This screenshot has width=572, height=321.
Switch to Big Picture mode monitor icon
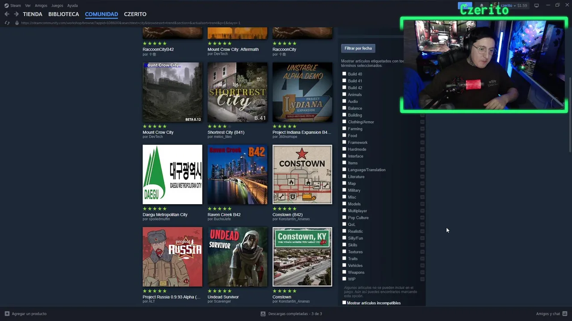coord(536,5)
